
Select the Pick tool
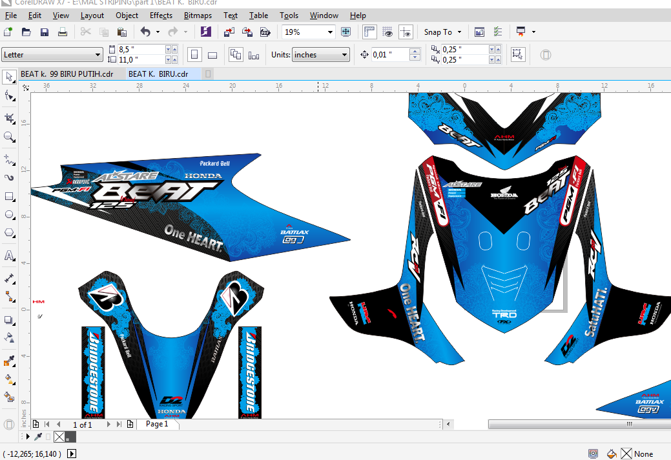pos(9,77)
